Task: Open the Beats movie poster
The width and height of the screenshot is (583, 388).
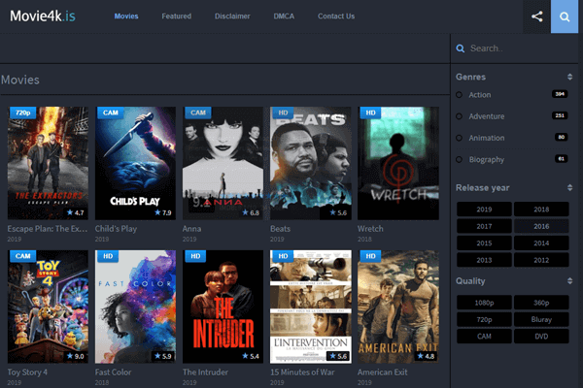Action: (x=311, y=163)
